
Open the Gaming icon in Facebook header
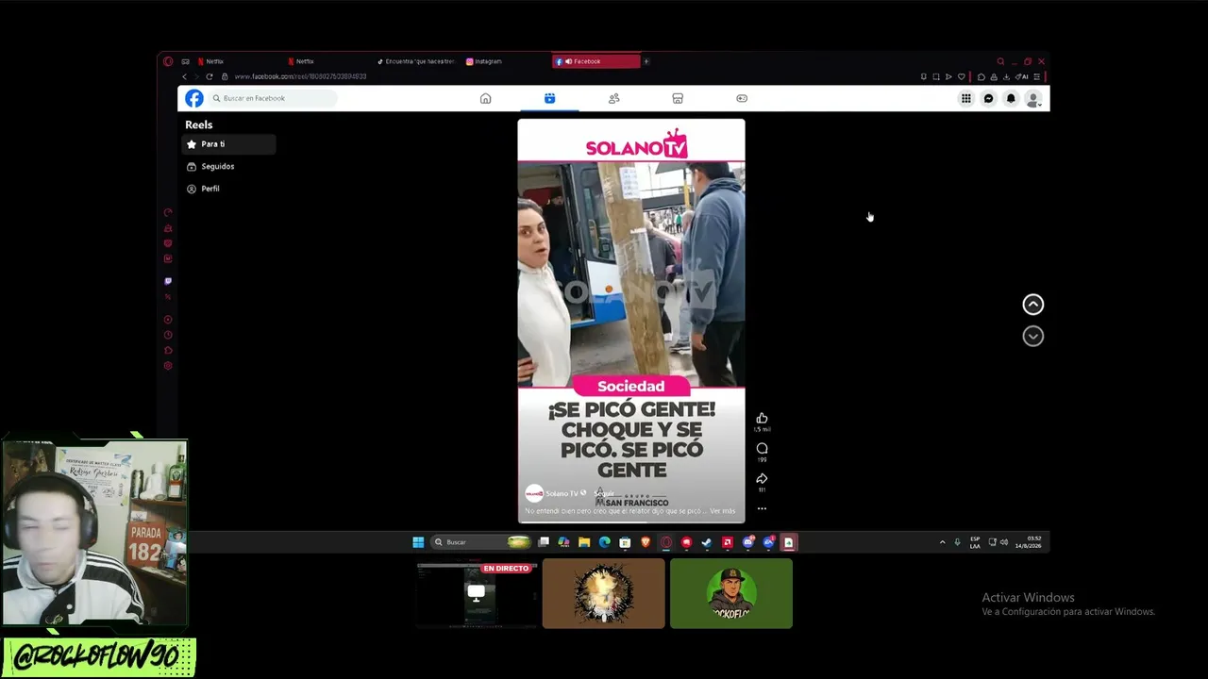pyautogui.click(x=741, y=98)
